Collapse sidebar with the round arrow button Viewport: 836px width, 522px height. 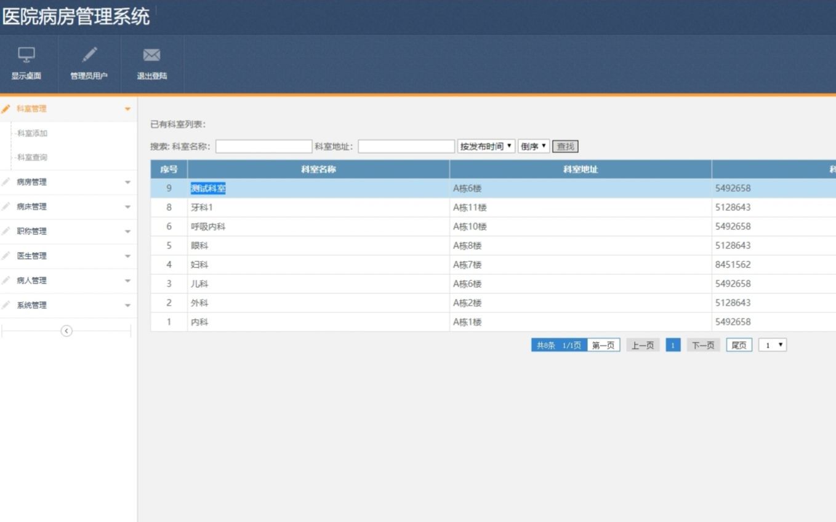point(66,331)
